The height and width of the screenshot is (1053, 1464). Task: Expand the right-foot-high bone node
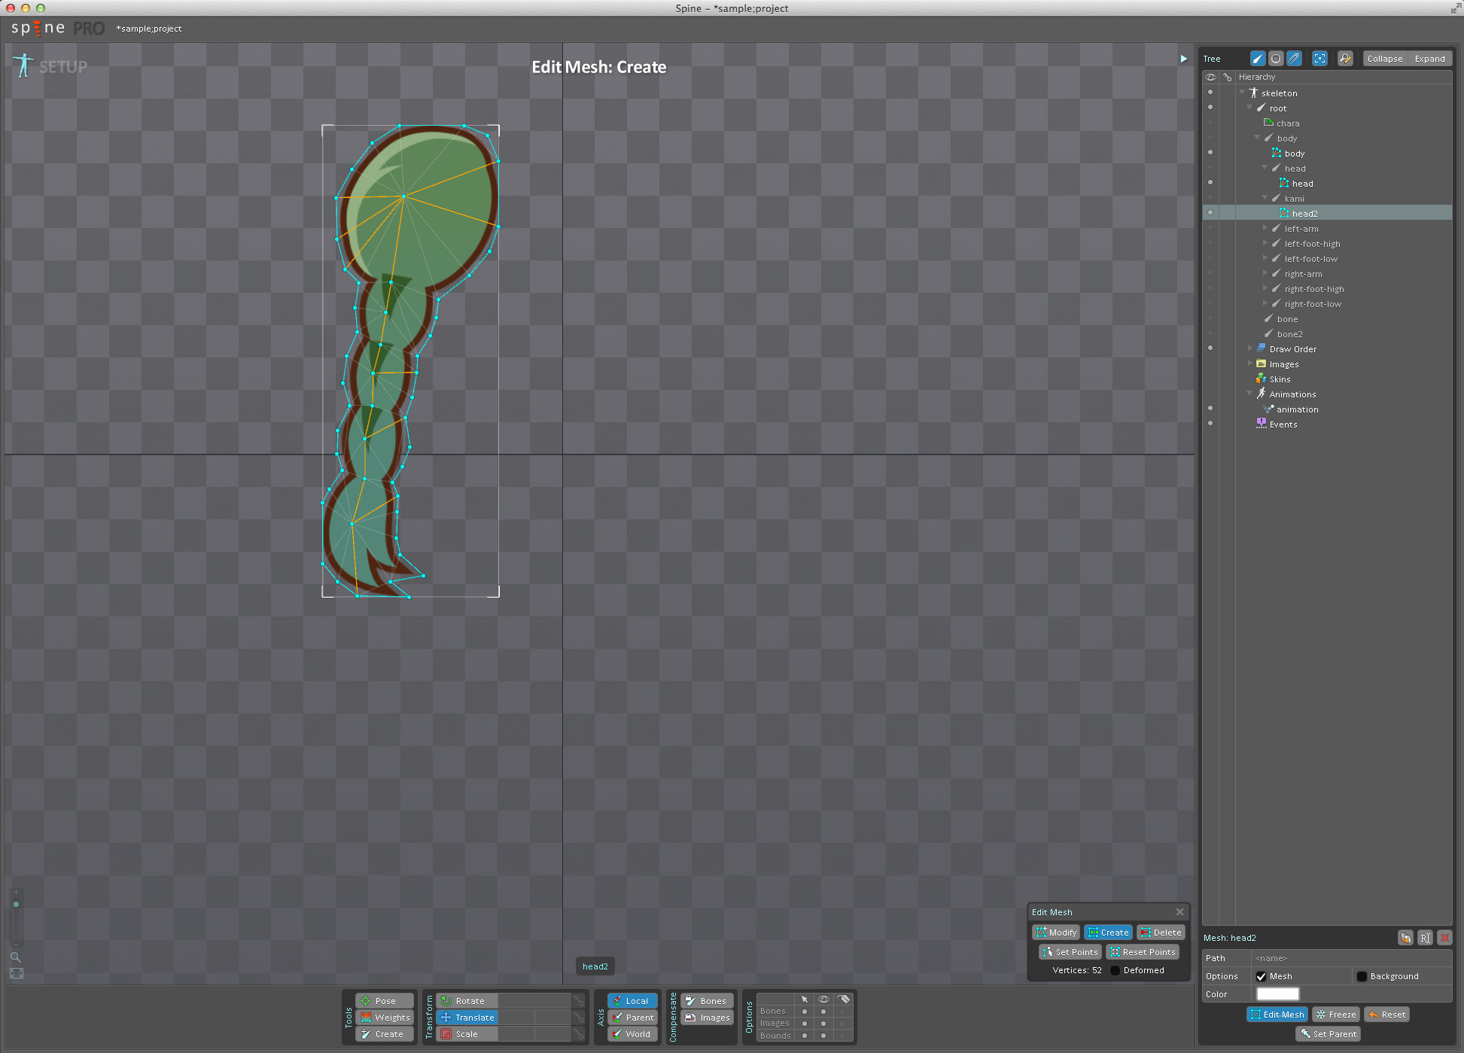click(1265, 288)
